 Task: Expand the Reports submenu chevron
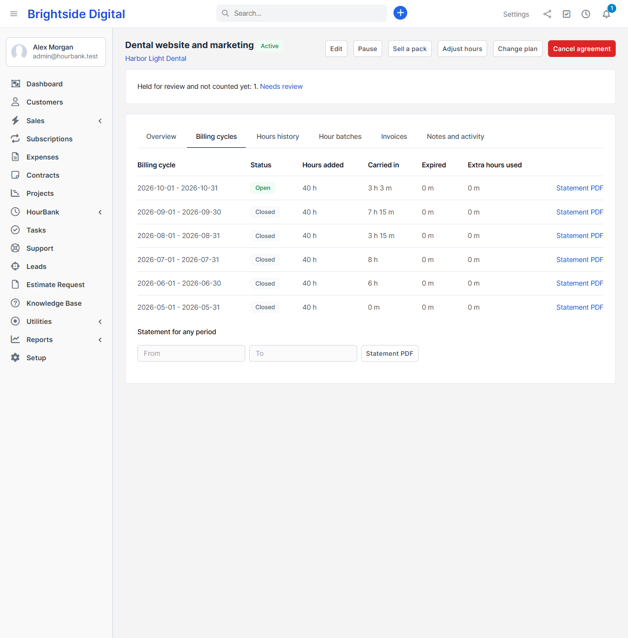click(100, 340)
